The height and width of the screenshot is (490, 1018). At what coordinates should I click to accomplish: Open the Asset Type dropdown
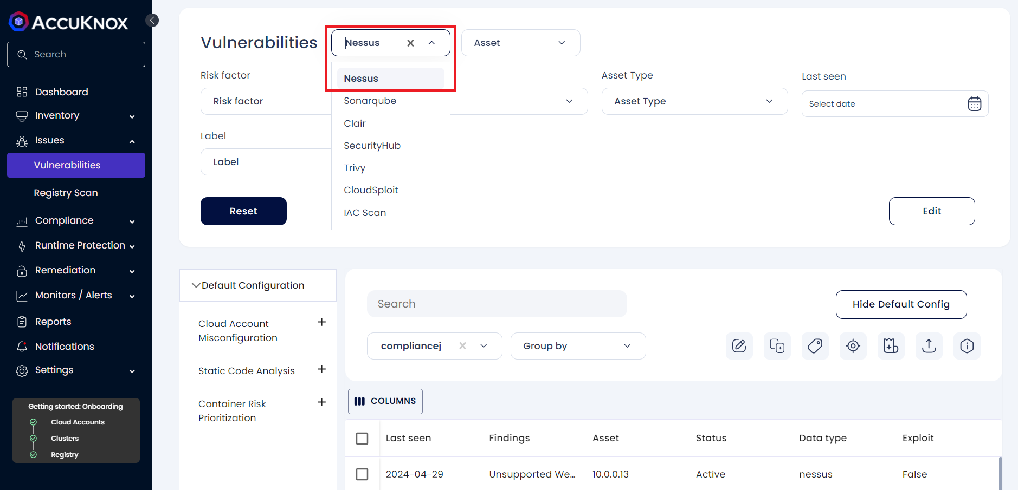coord(694,101)
